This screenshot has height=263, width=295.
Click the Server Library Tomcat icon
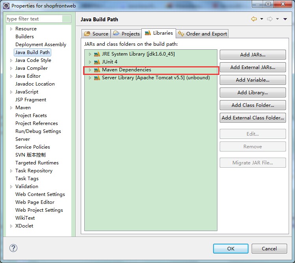coord(97,78)
